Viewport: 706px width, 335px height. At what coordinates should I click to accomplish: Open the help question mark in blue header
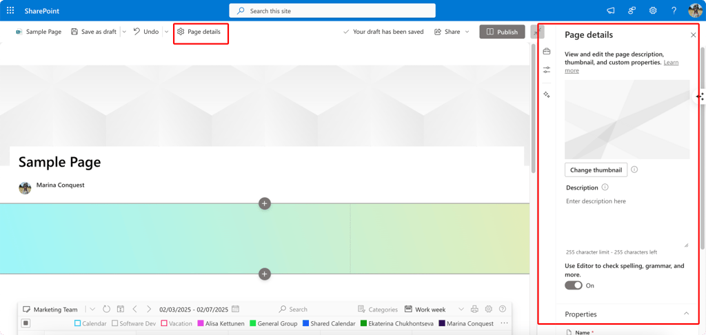[674, 11]
